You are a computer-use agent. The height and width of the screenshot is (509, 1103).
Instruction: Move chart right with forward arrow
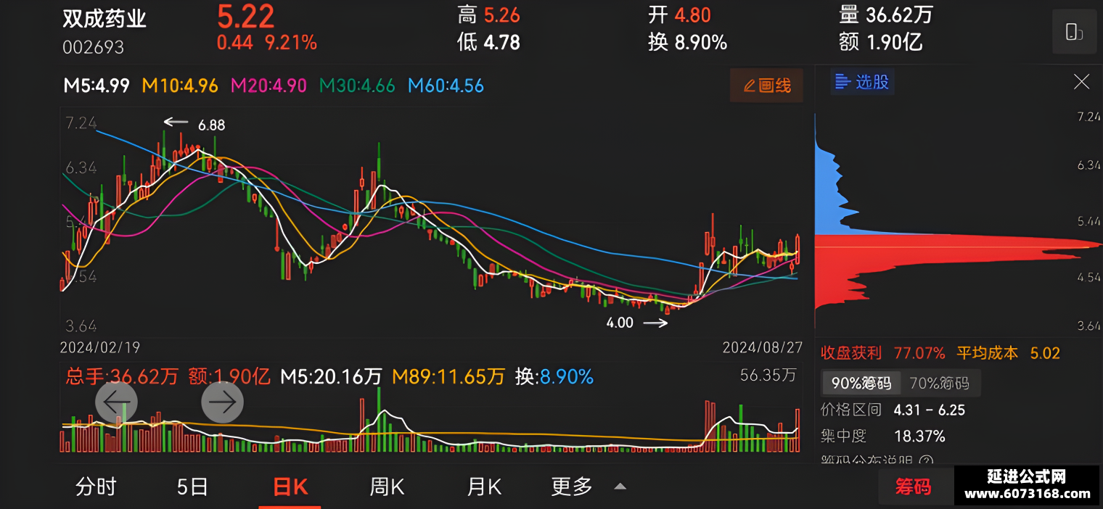(x=222, y=401)
